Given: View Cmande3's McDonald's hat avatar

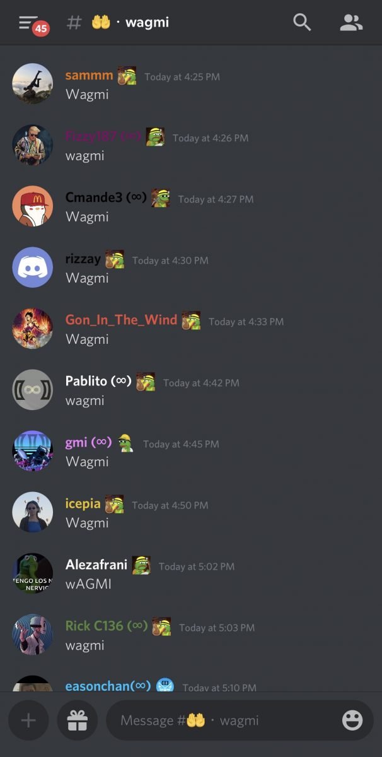Looking at the screenshot, I should tap(32, 206).
